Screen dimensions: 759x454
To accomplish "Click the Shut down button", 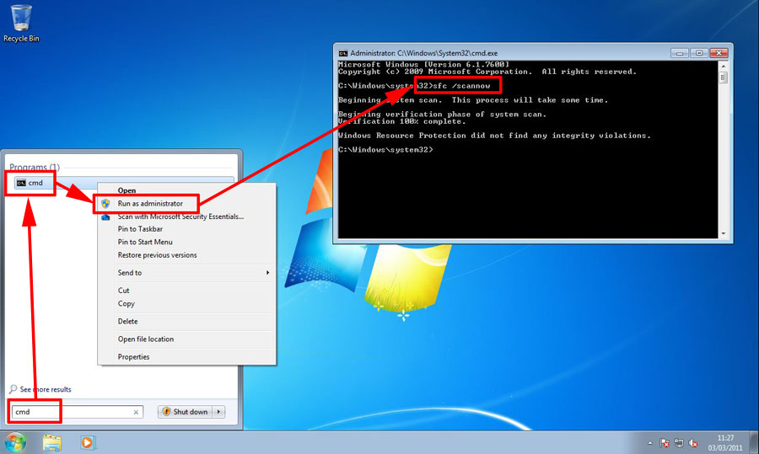I will (x=186, y=411).
